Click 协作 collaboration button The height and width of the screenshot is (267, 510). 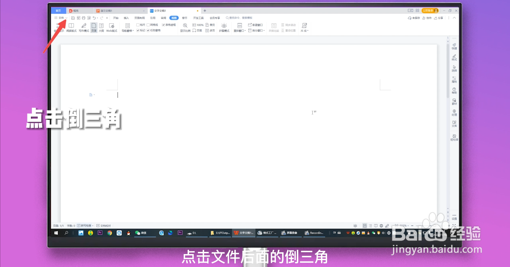click(x=427, y=18)
